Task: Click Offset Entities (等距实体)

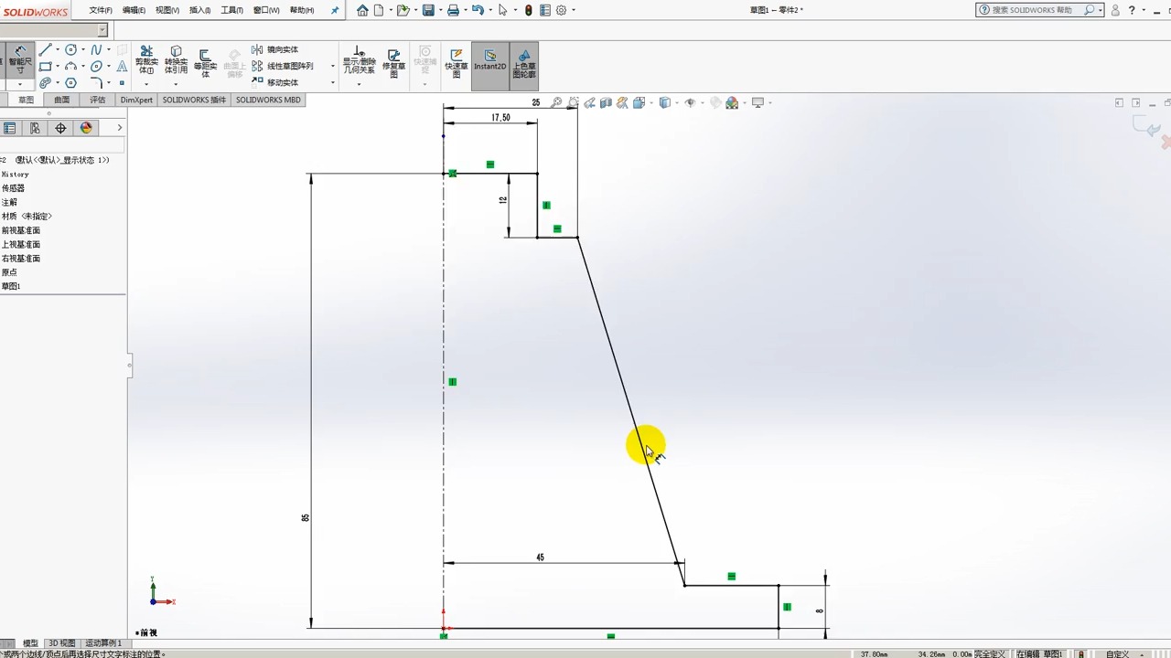Action: (205, 62)
